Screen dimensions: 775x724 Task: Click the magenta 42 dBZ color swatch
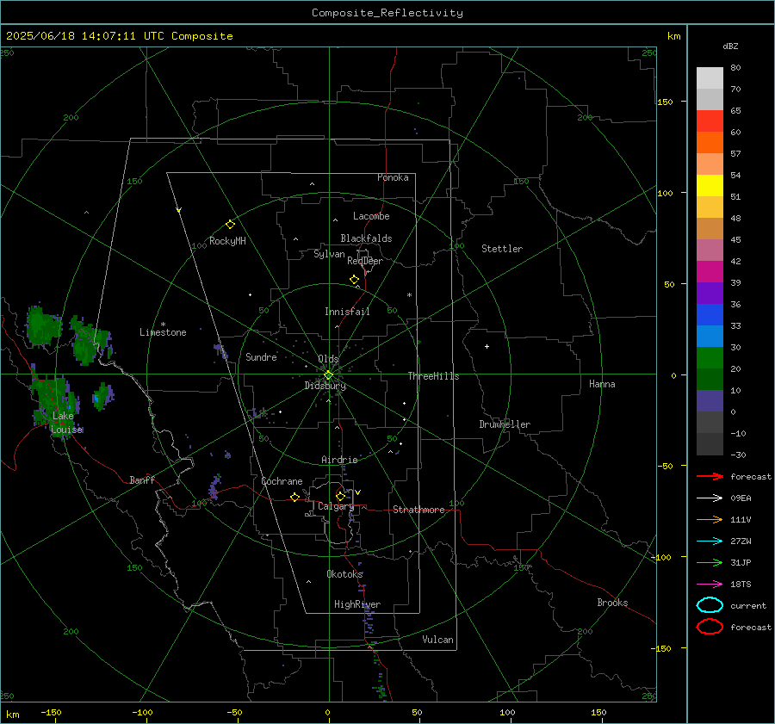pyautogui.click(x=710, y=271)
